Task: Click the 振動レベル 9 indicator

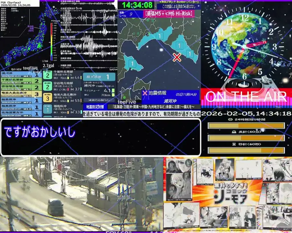Action: [x=130, y=14]
